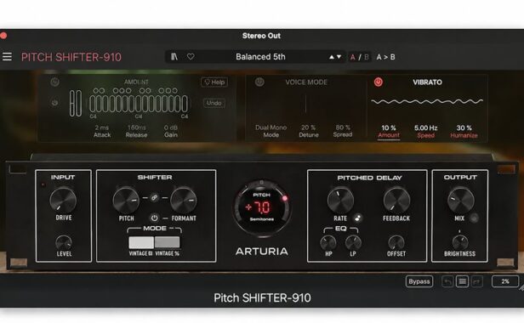The image size is (524, 323).
Task: Click the Bypass button
Action: (419, 281)
